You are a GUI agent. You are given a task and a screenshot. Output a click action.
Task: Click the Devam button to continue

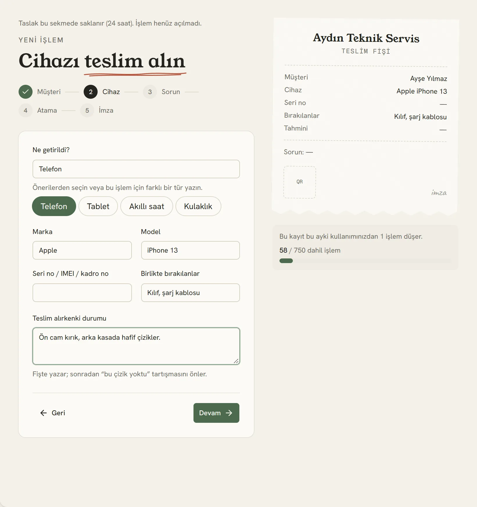click(216, 413)
